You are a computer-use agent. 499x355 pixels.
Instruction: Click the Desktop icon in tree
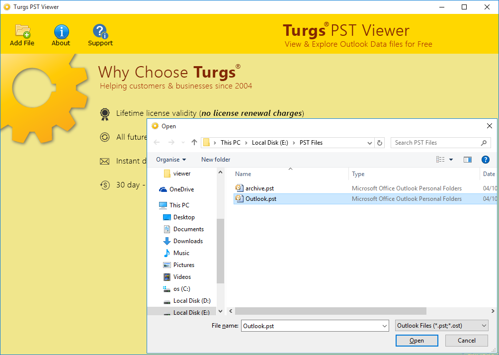click(x=167, y=217)
